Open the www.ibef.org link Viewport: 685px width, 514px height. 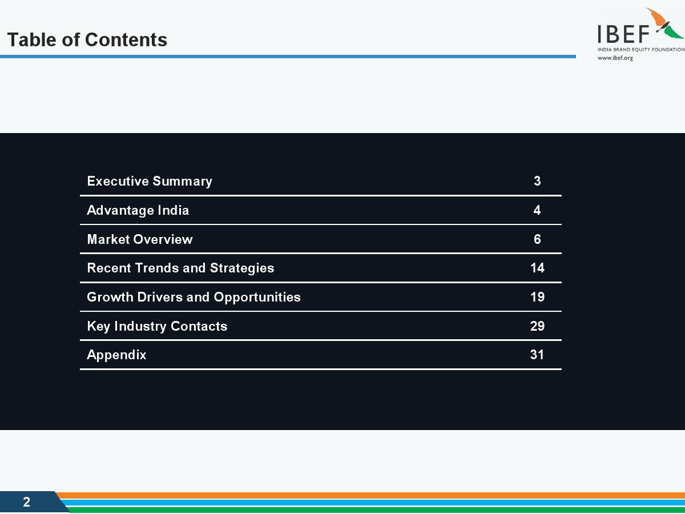[615, 58]
